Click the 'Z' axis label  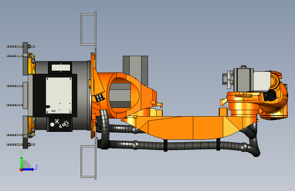(x=36, y=167)
